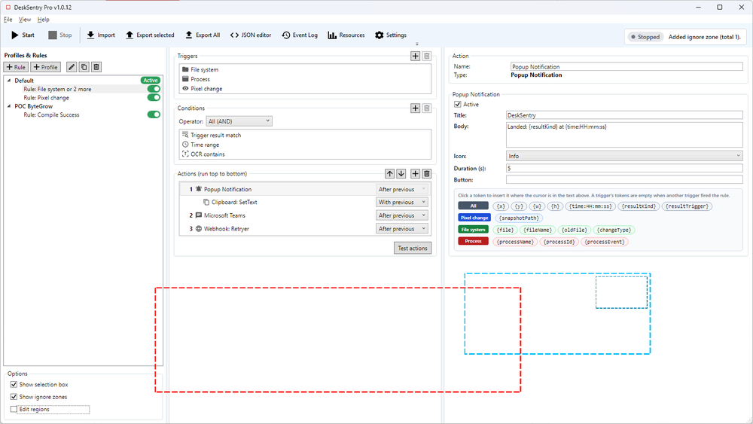Click the Title field containing DeskSentry
Image resolution: width=753 pixels, height=424 pixels.
pyautogui.click(x=624, y=115)
